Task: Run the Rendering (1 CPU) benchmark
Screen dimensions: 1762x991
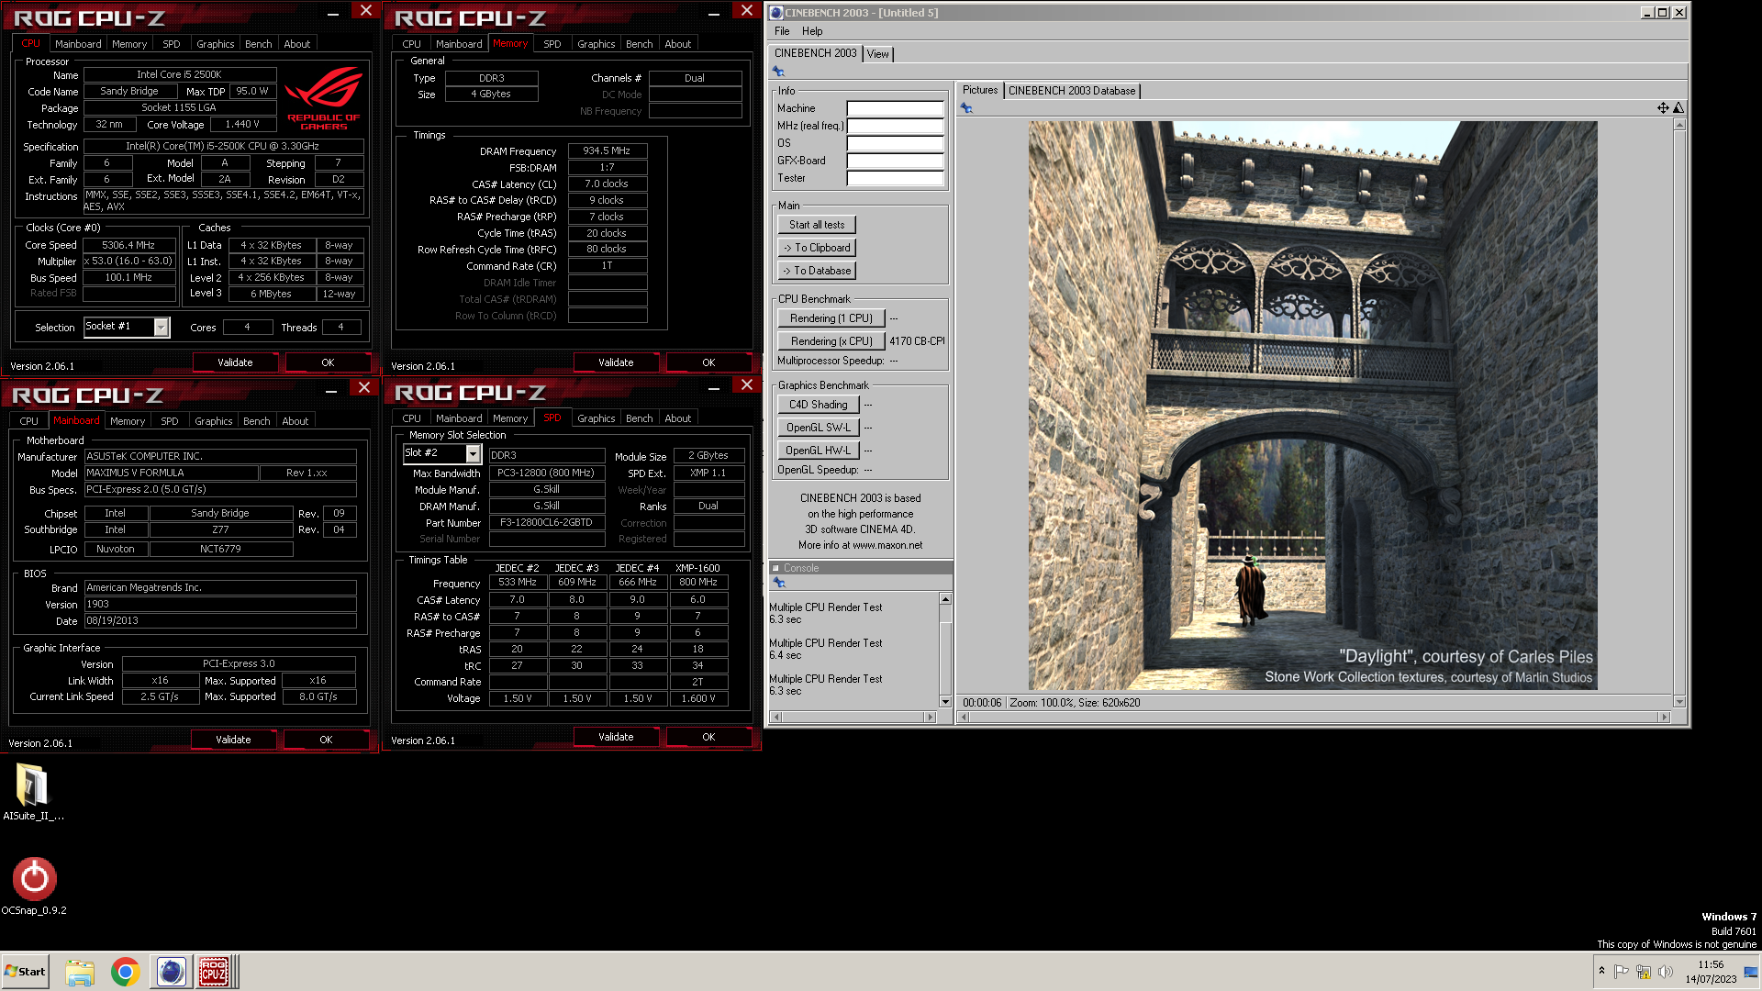Action: tap(831, 318)
